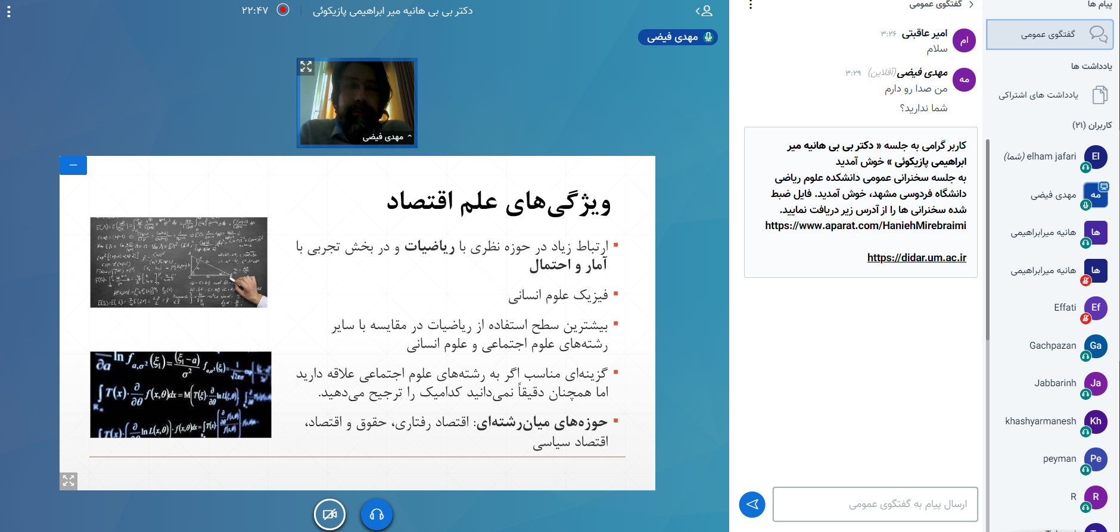Click the send message paper-plane button
Screen dimensions: 1120x532
752,505
